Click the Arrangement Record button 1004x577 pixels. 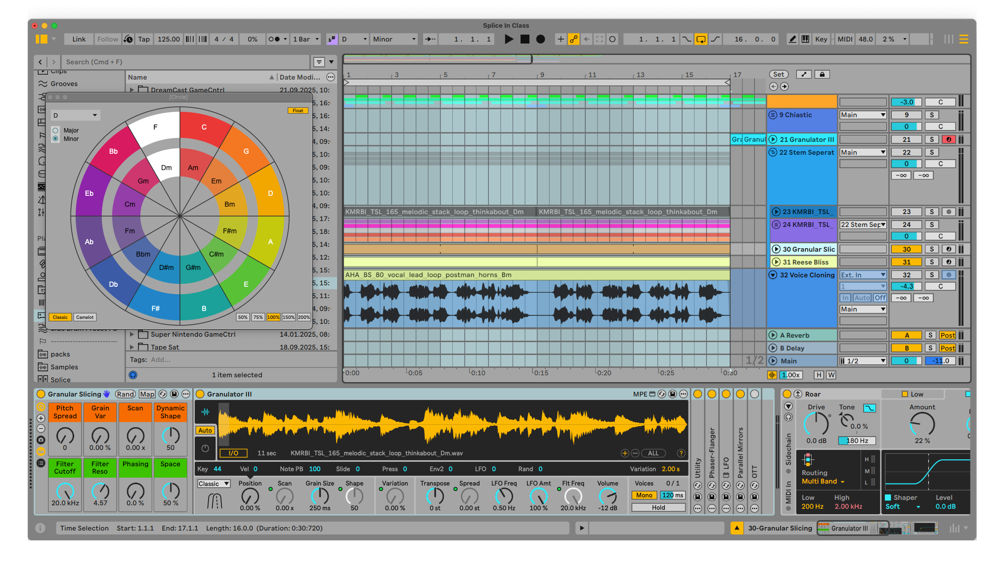[541, 39]
